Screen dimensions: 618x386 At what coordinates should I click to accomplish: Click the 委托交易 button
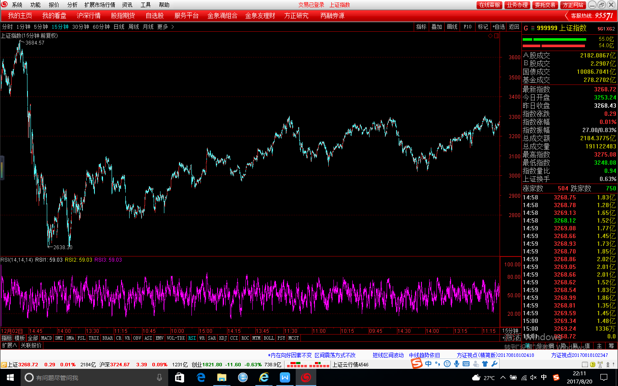coord(545,5)
